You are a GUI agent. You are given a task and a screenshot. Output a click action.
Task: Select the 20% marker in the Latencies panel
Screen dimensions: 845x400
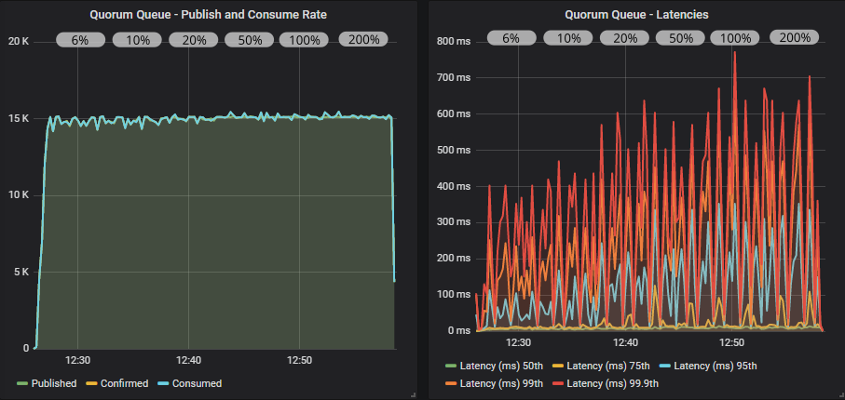point(624,38)
